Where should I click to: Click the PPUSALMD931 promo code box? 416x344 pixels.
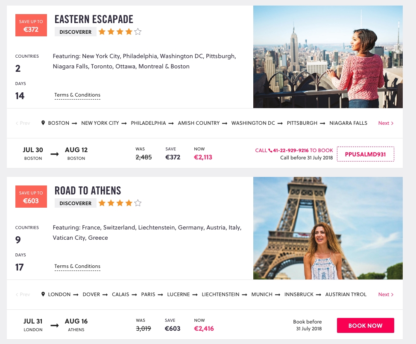tap(365, 154)
